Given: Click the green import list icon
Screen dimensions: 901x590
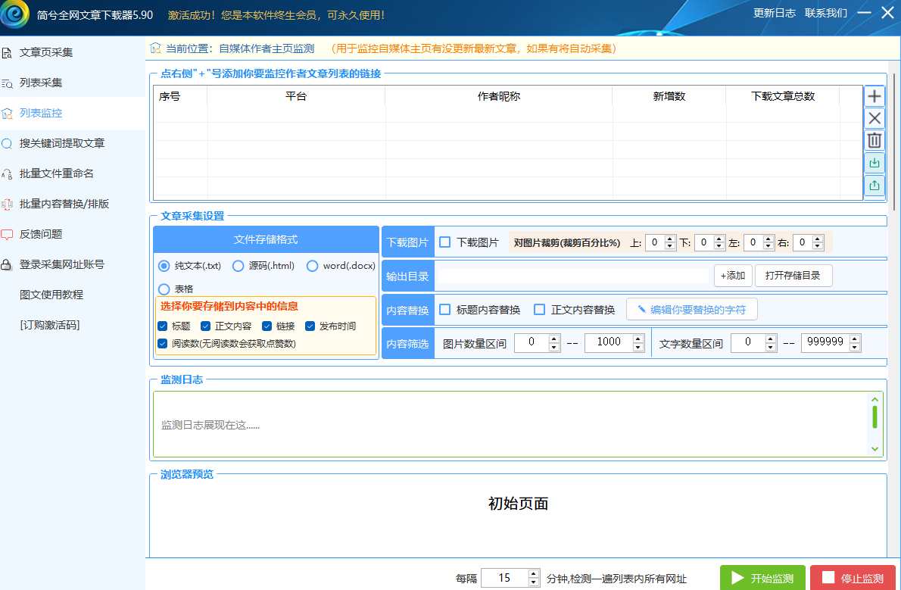Looking at the screenshot, I should click(874, 163).
